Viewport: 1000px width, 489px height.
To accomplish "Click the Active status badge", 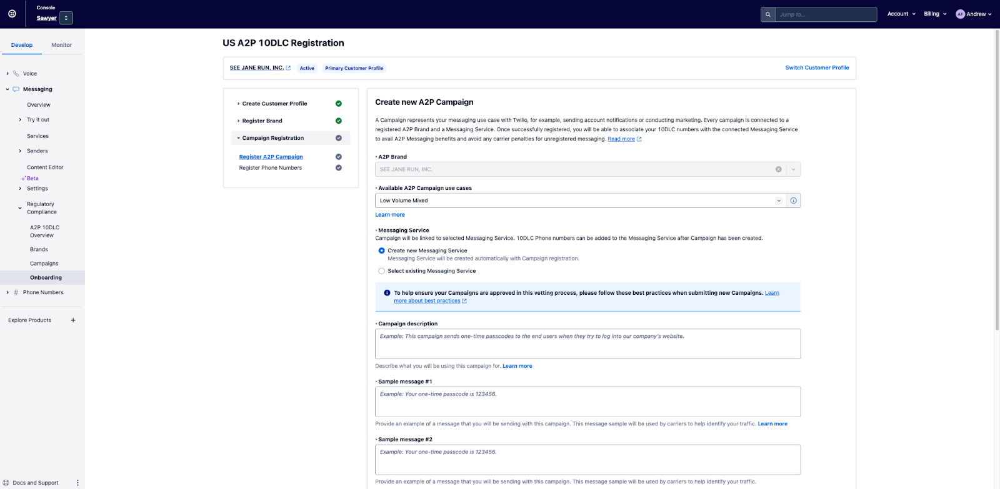I will [307, 68].
